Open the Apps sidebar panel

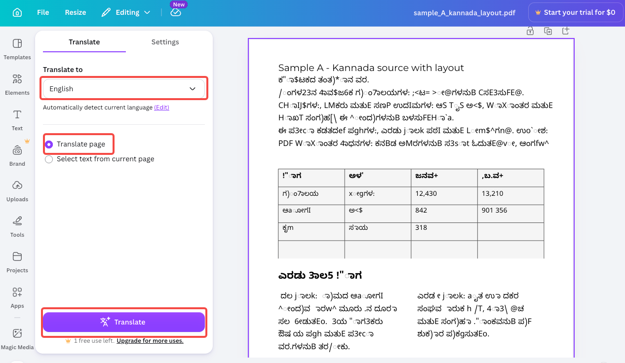[x=17, y=297]
